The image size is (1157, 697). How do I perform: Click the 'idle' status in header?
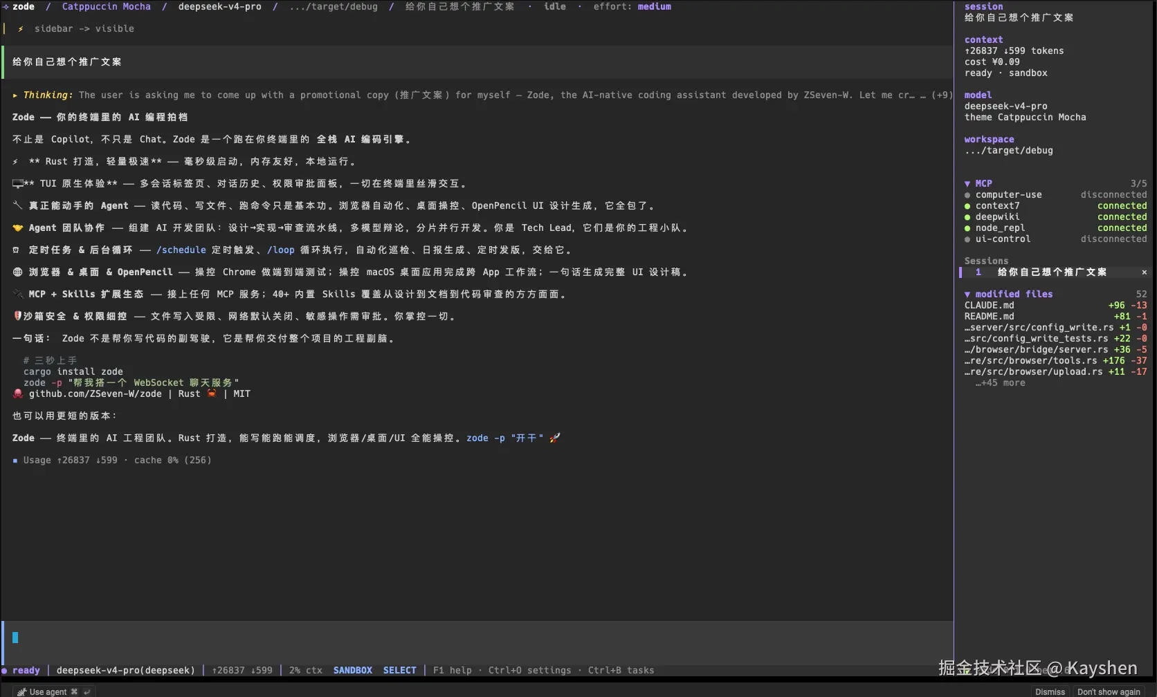point(555,7)
